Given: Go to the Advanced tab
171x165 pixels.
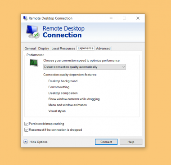Looking at the screenshot, I should (x=103, y=49).
